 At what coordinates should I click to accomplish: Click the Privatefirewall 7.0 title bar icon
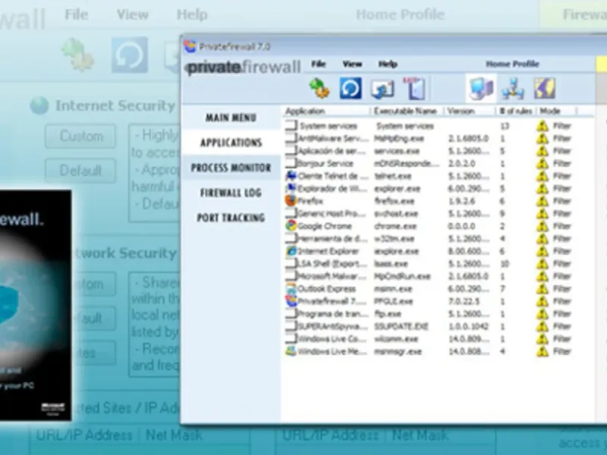coord(190,46)
